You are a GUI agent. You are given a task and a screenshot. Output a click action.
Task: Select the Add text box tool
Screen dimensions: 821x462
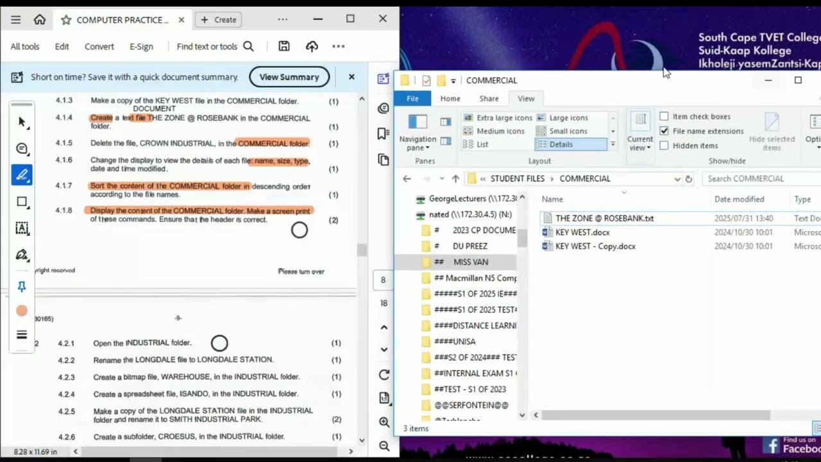(x=22, y=228)
